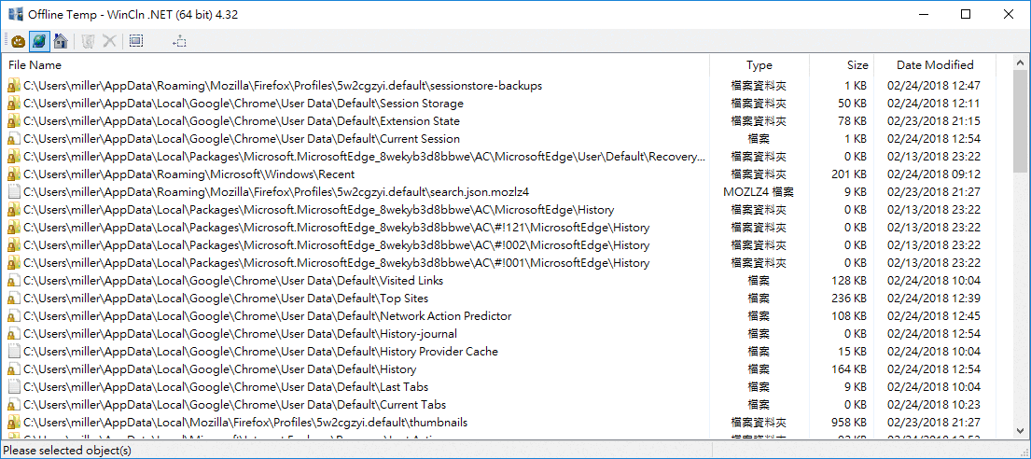Click the folder icon beside Extension State
The image size is (1031, 459).
pos(14,121)
